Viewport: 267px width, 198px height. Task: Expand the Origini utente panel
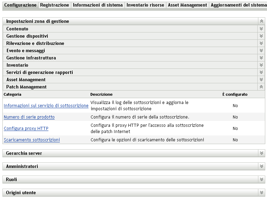[x=261, y=192]
